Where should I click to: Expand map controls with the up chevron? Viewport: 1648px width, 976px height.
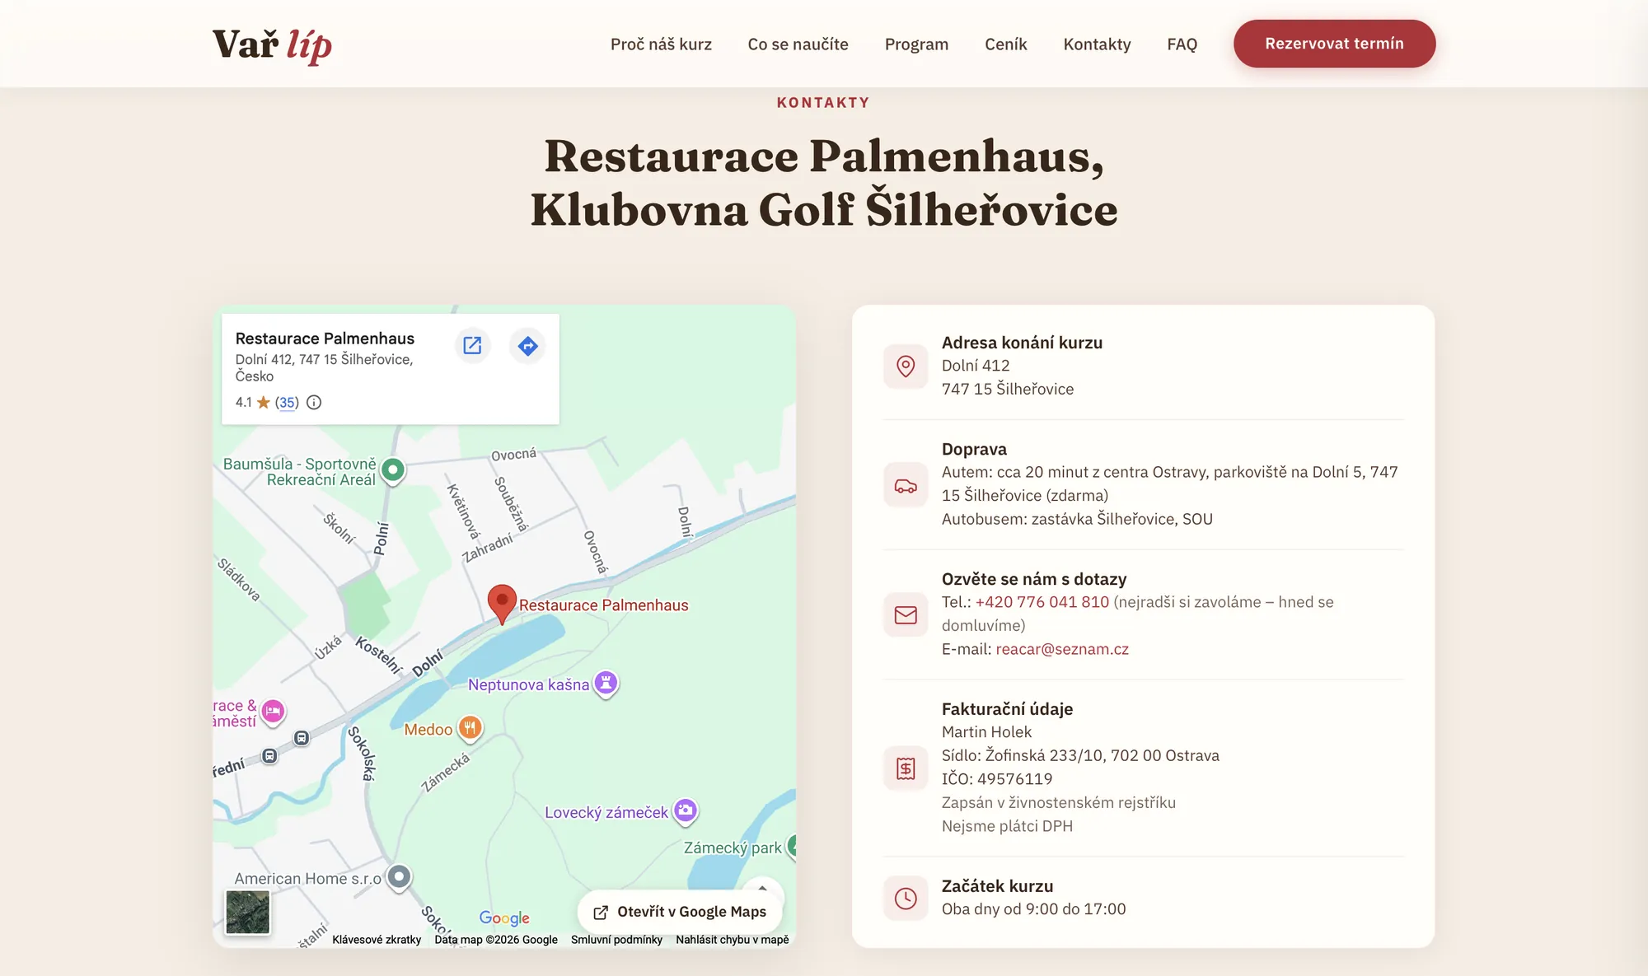pyautogui.click(x=762, y=888)
